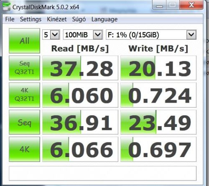Run all benchmarks with All button
The image size is (209, 186).
click(x=24, y=41)
